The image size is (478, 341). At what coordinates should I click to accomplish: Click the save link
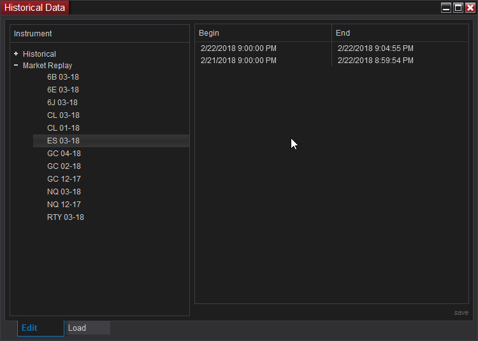point(461,313)
